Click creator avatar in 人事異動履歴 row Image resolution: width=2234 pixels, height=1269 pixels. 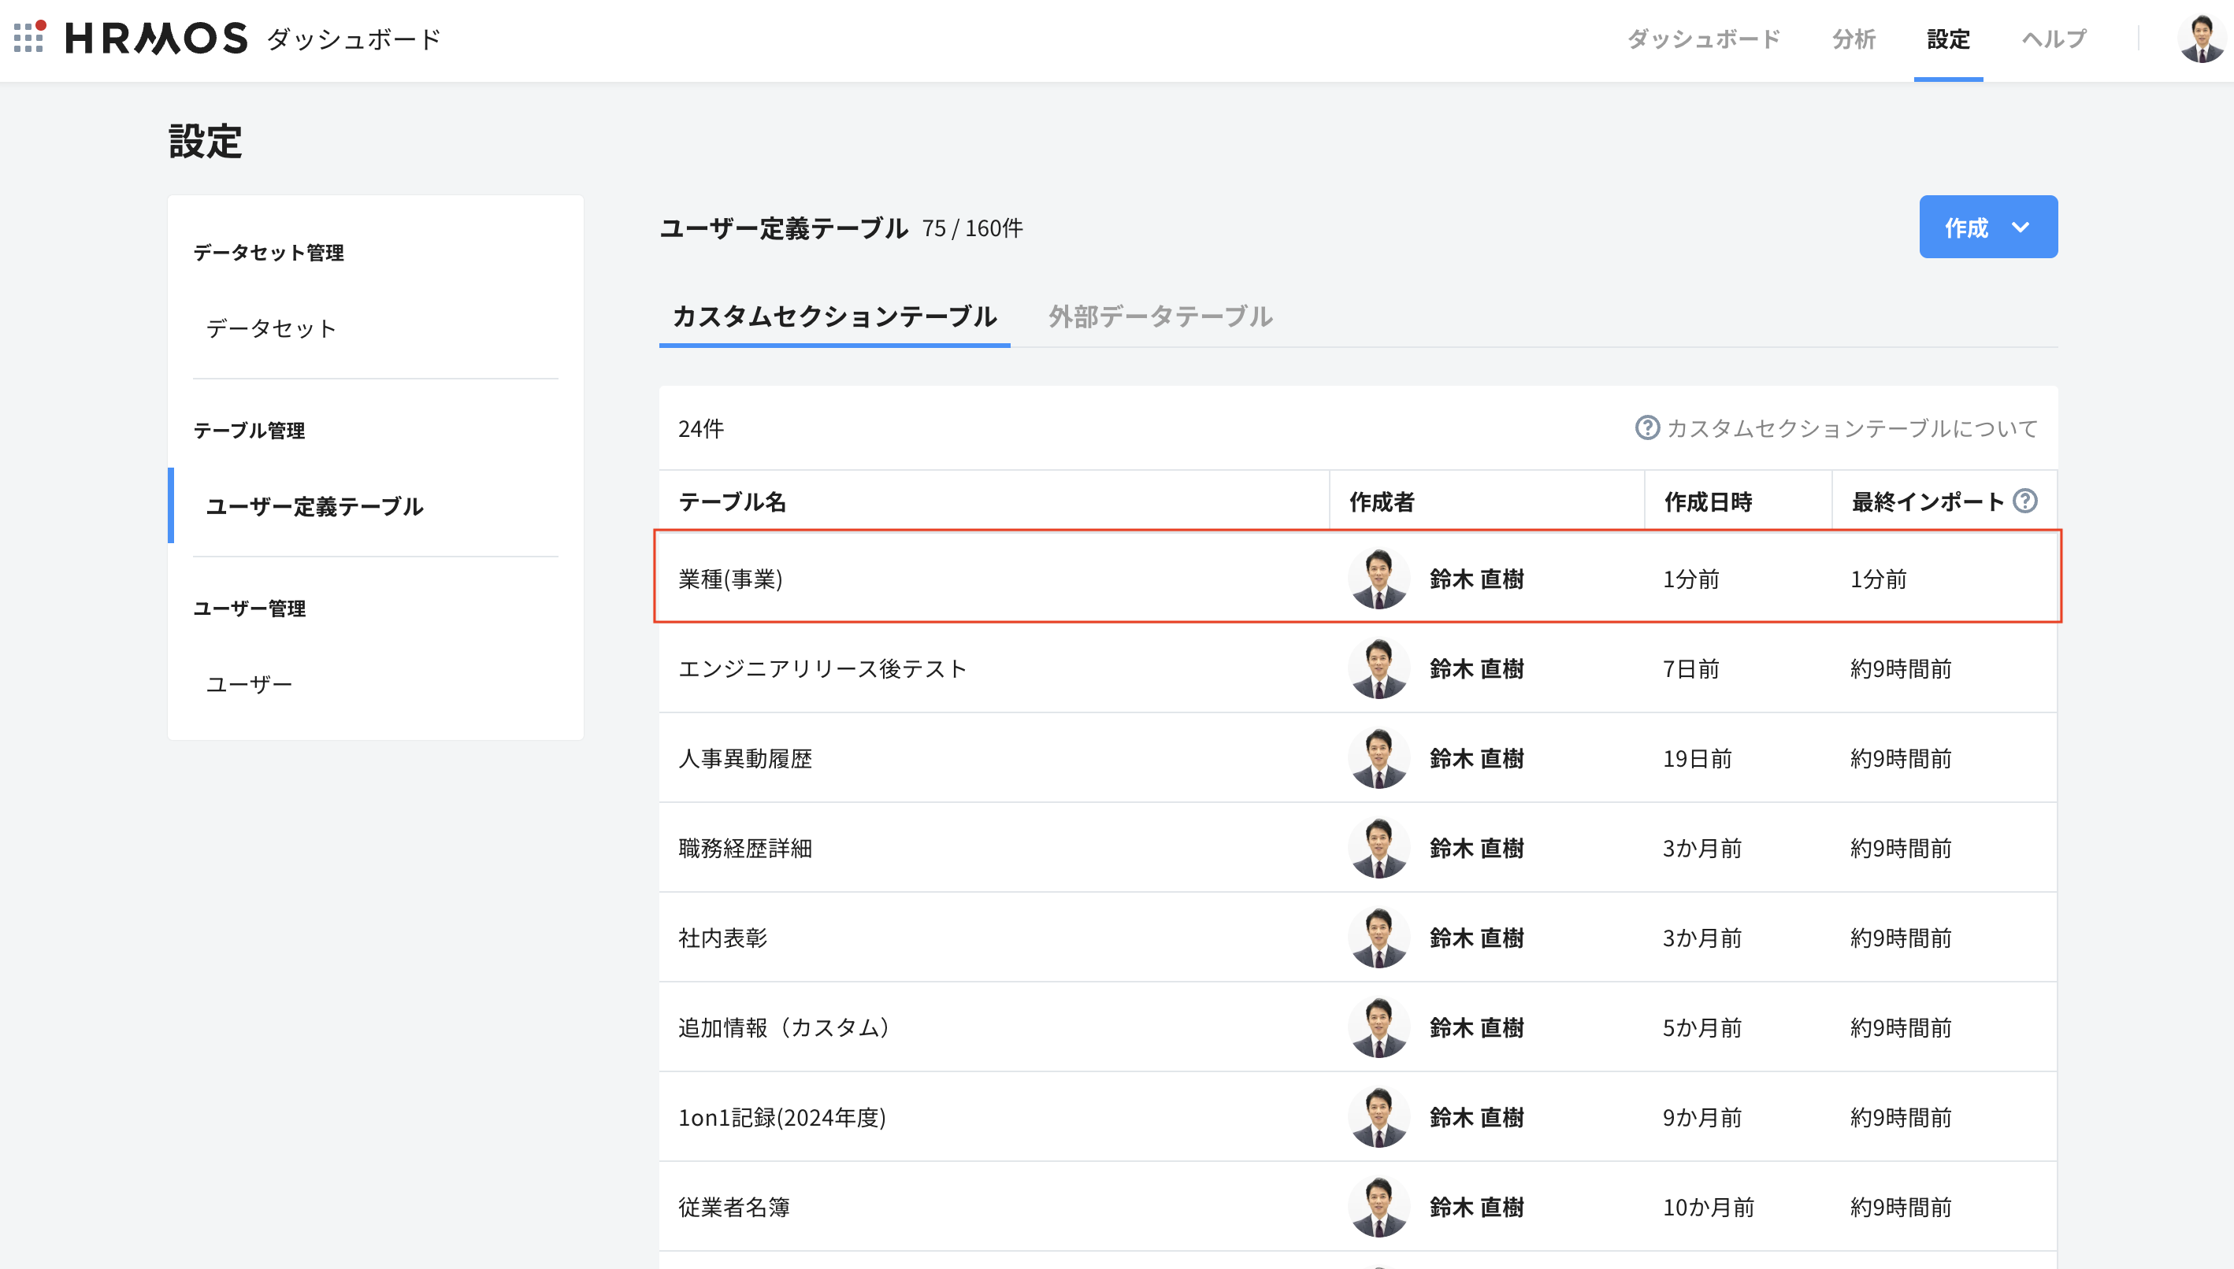[1379, 758]
